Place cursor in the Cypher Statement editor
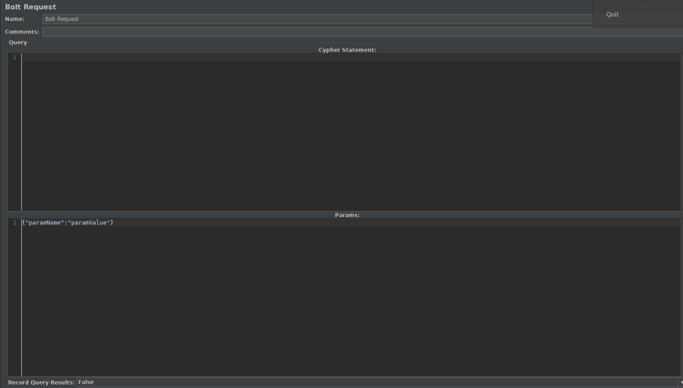Viewport: 683px width, 388px height. [x=351, y=132]
